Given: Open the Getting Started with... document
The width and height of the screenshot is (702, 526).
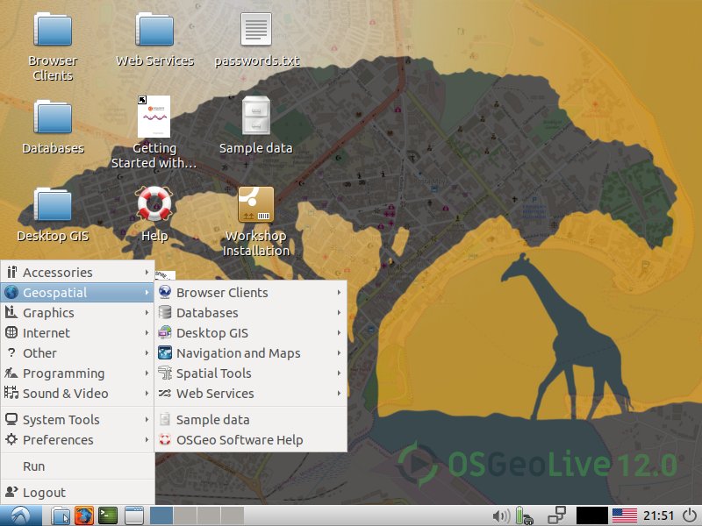Looking at the screenshot, I should coord(154,117).
